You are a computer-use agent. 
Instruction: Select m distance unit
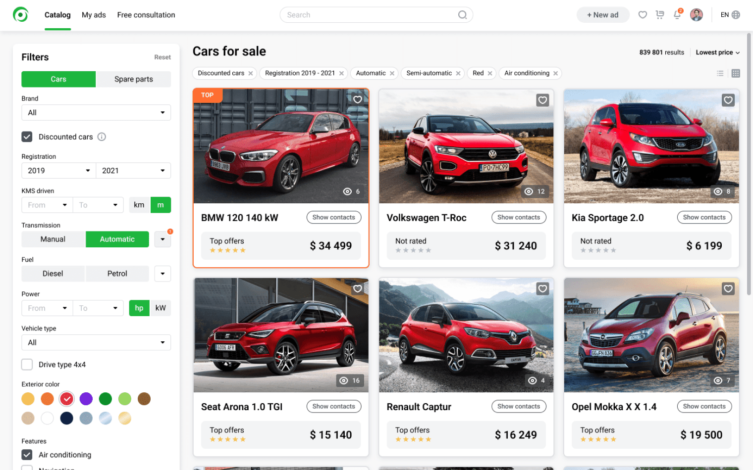161,205
